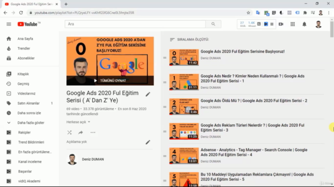This screenshot has height=187, width=334.
Task: Reload the page
Action: [x=21, y=12]
